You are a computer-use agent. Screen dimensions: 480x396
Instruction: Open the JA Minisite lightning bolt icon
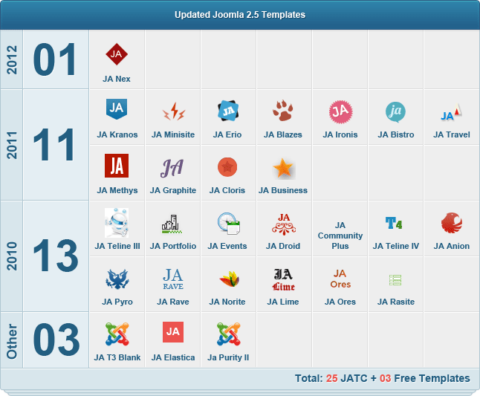174,111
